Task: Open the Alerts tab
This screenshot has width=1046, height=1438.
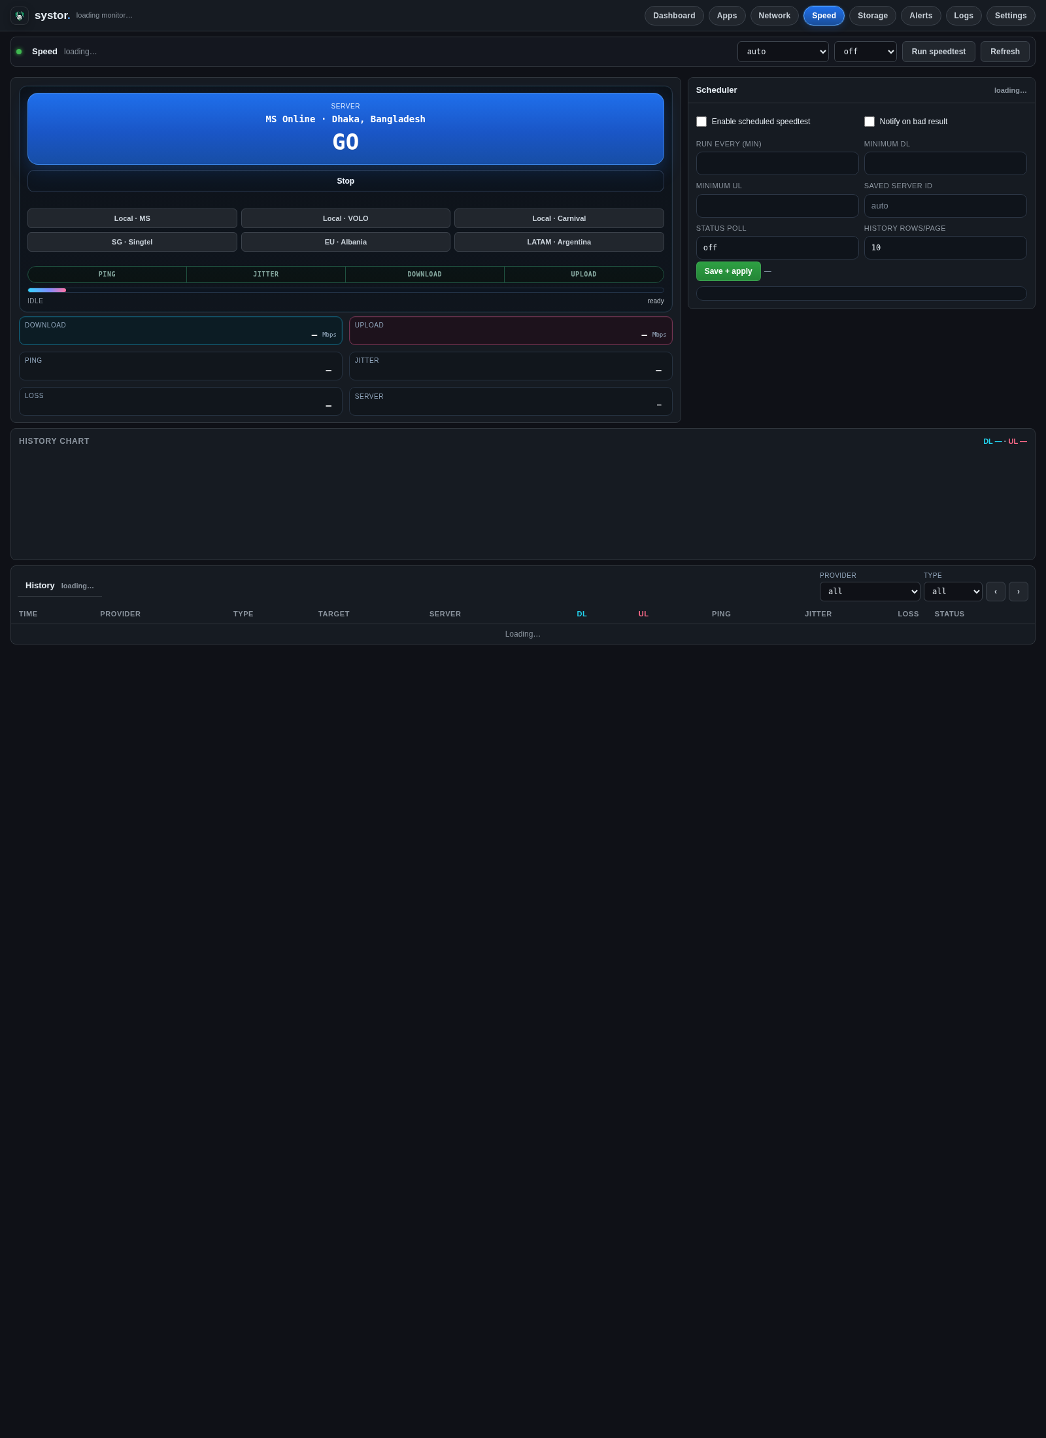Action: (920, 16)
